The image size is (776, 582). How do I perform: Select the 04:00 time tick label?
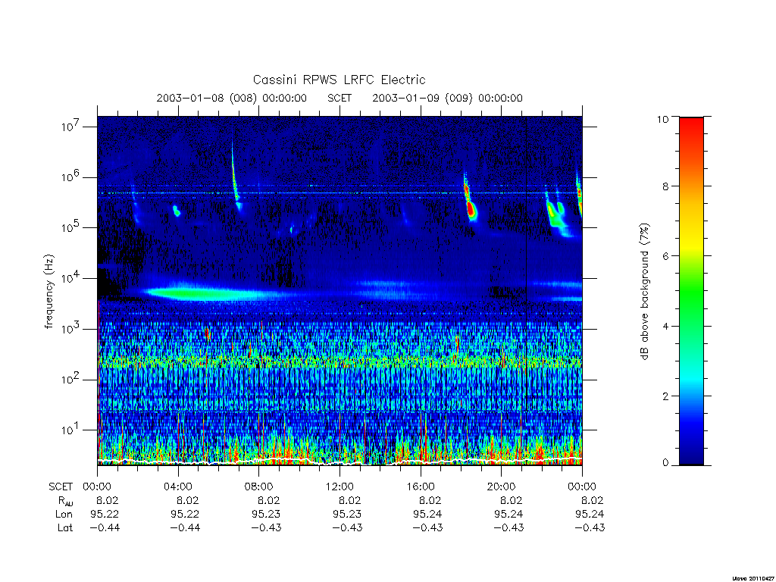pyautogui.click(x=177, y=487)
